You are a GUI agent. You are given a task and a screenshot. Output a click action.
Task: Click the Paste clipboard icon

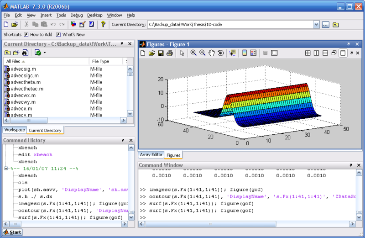click(44, 25)
